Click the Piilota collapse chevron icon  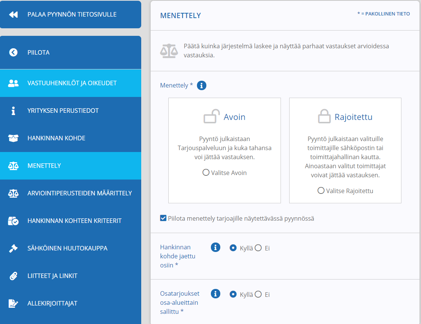point(13,52)
